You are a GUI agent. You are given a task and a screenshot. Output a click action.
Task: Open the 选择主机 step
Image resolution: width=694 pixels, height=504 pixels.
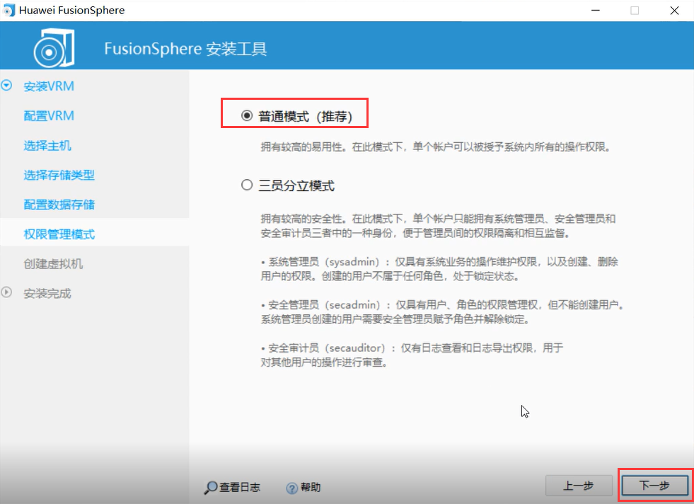pos(47,145)
